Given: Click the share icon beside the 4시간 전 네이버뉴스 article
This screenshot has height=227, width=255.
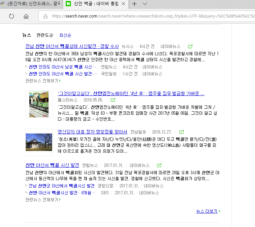Looking at the screenshot, I should click(190, 47).
